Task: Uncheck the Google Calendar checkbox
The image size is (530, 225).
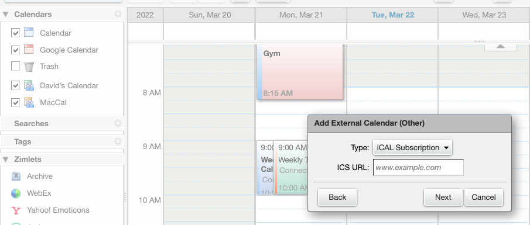Action: pos(15,50)
